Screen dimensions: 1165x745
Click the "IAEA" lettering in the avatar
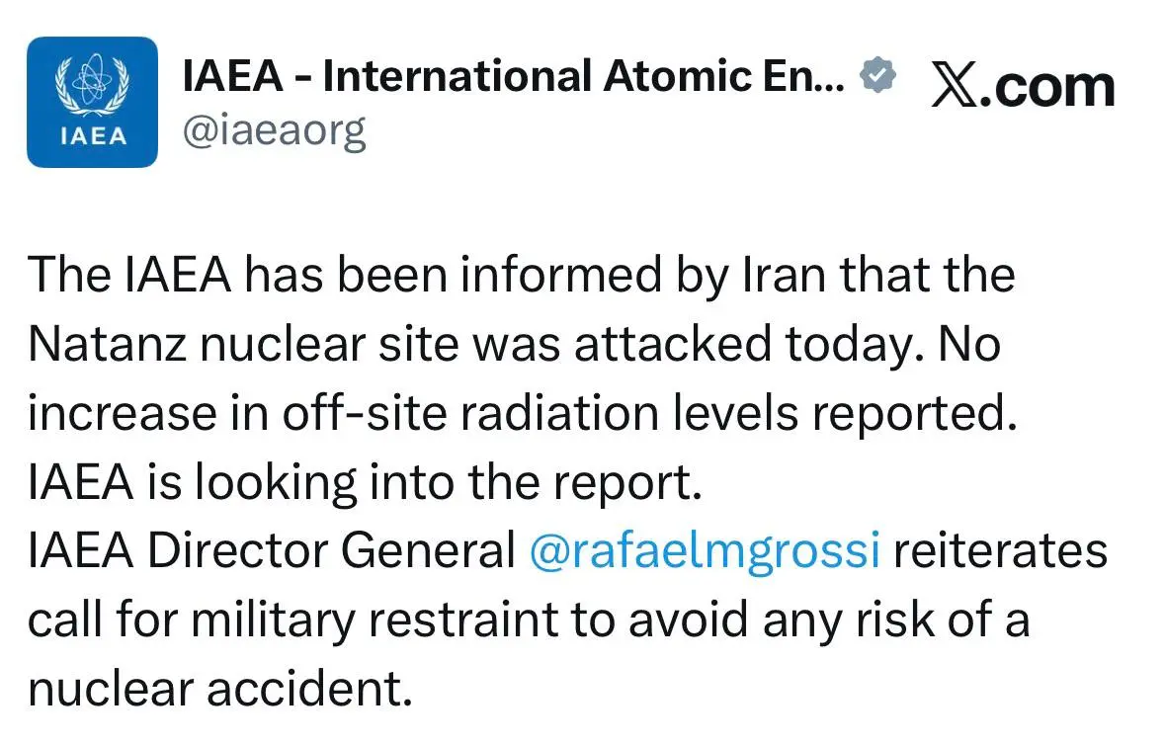[x=93, y=137]
